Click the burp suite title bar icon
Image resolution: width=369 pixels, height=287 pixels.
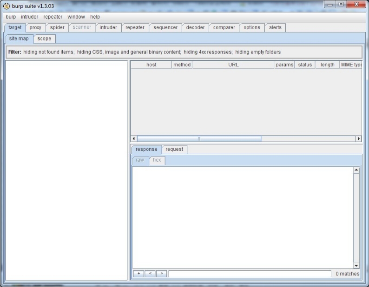click(7, 6)
